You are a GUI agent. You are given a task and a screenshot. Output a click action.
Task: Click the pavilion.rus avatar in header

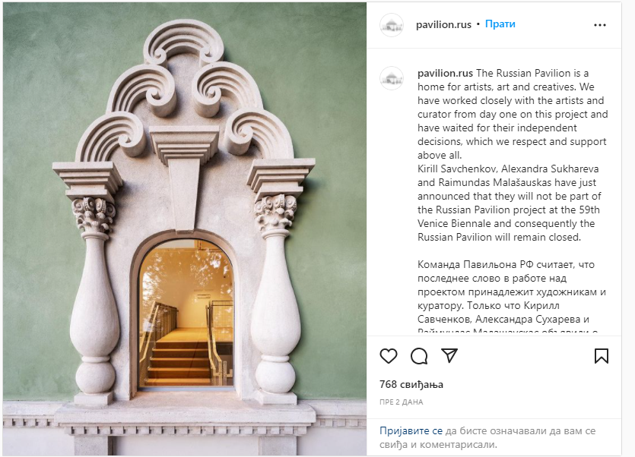pos(392,25)
